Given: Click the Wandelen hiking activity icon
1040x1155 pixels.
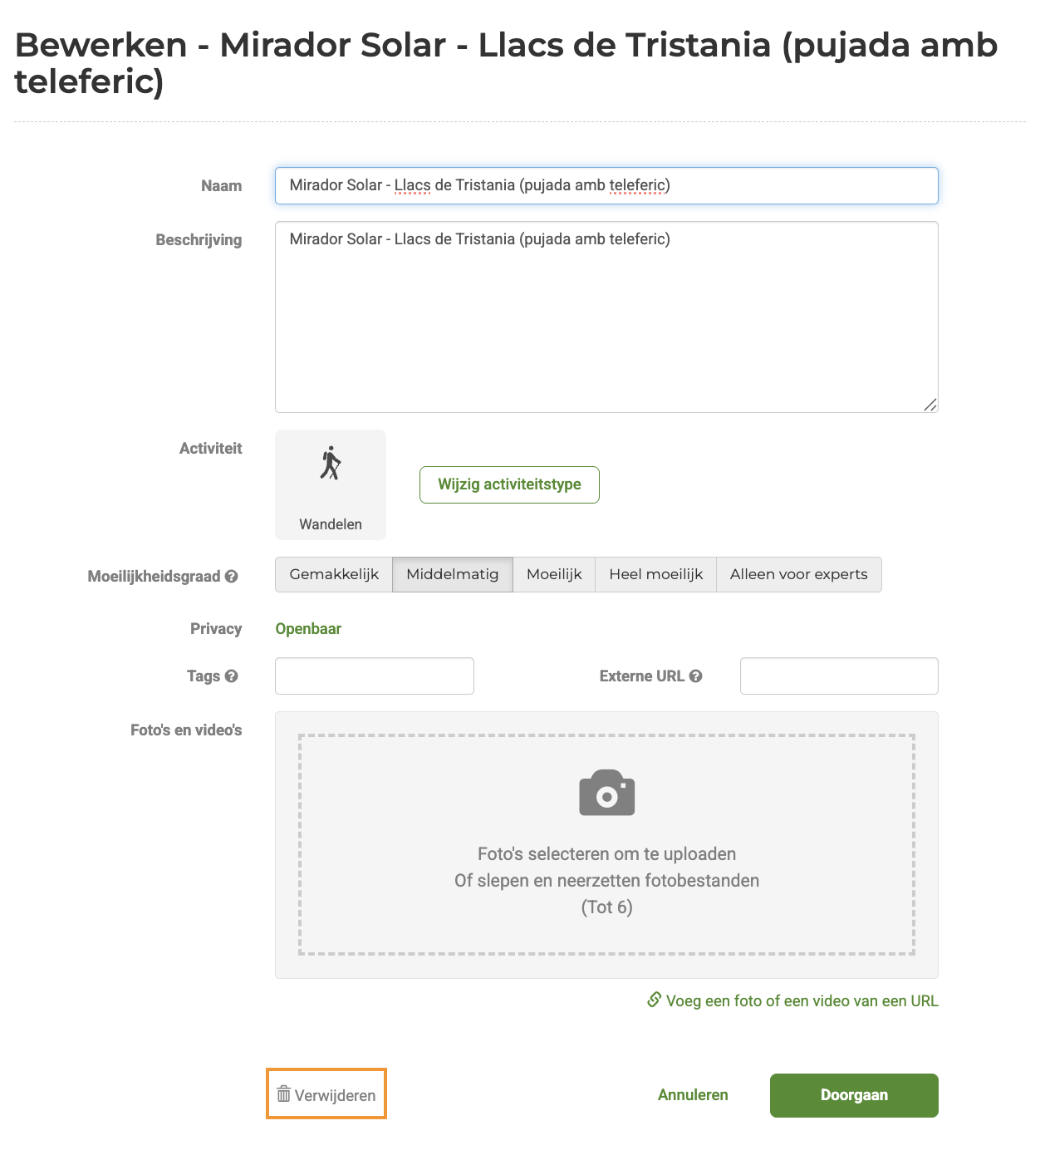Looking at the screenshot, I should pos(331,464).
